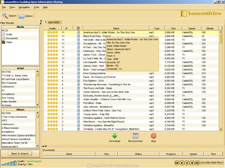Click the media player stop button
The width and height of the screenshot is (225, 168).
click(x=192, y=163)
